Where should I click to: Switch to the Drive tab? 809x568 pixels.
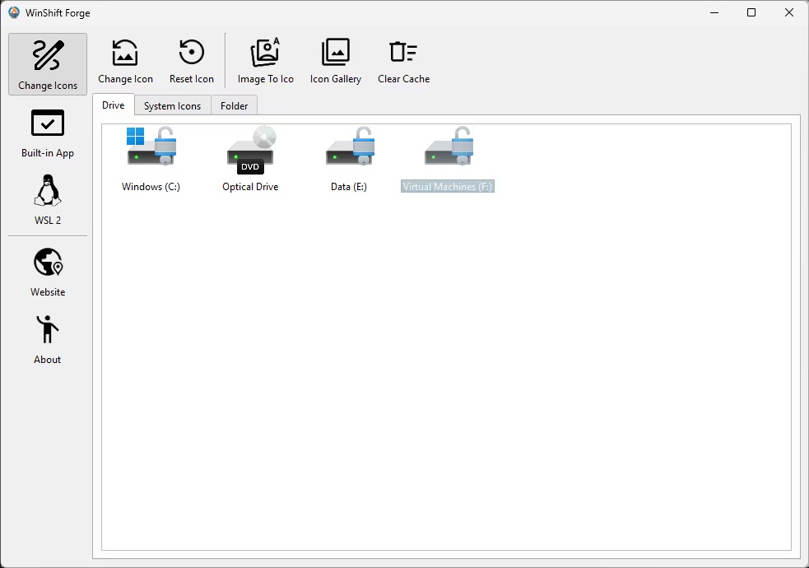[x=114, y=105]
